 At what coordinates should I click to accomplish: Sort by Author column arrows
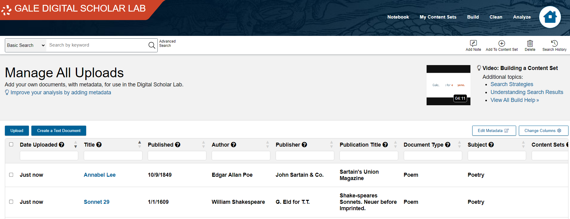[x=267, y=144]
